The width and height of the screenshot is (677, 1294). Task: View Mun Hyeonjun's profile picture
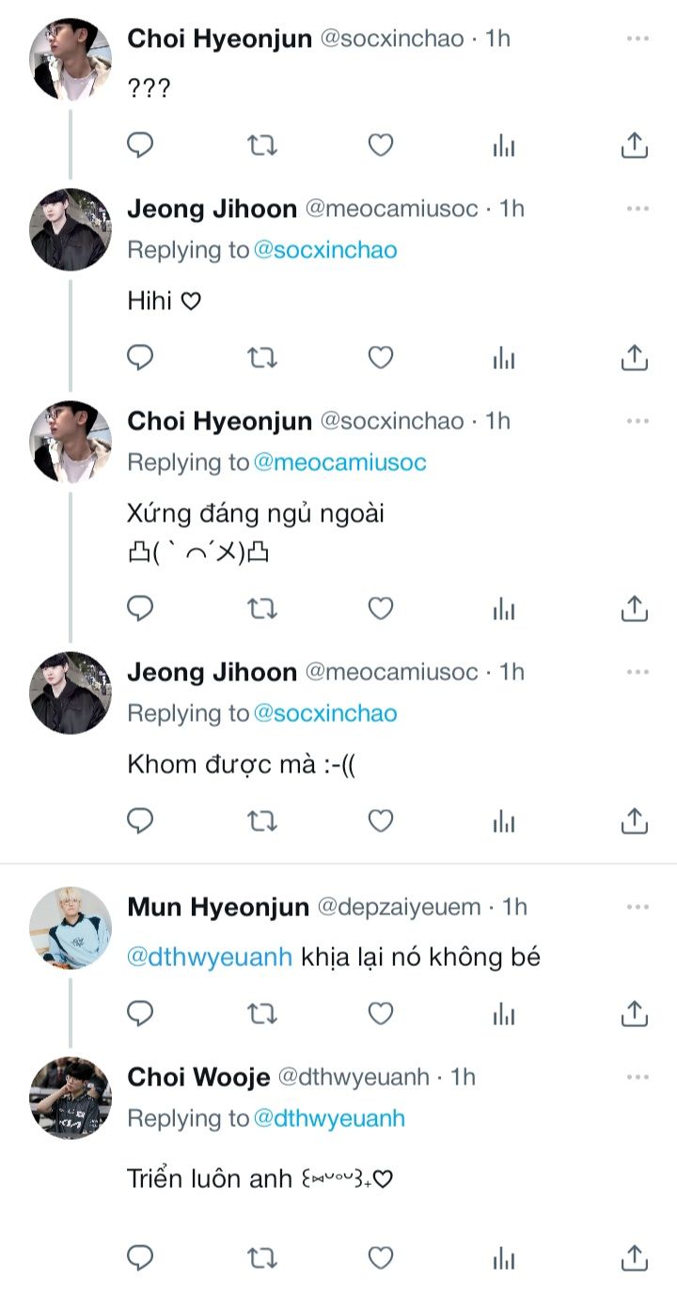(x=71, y=928)
